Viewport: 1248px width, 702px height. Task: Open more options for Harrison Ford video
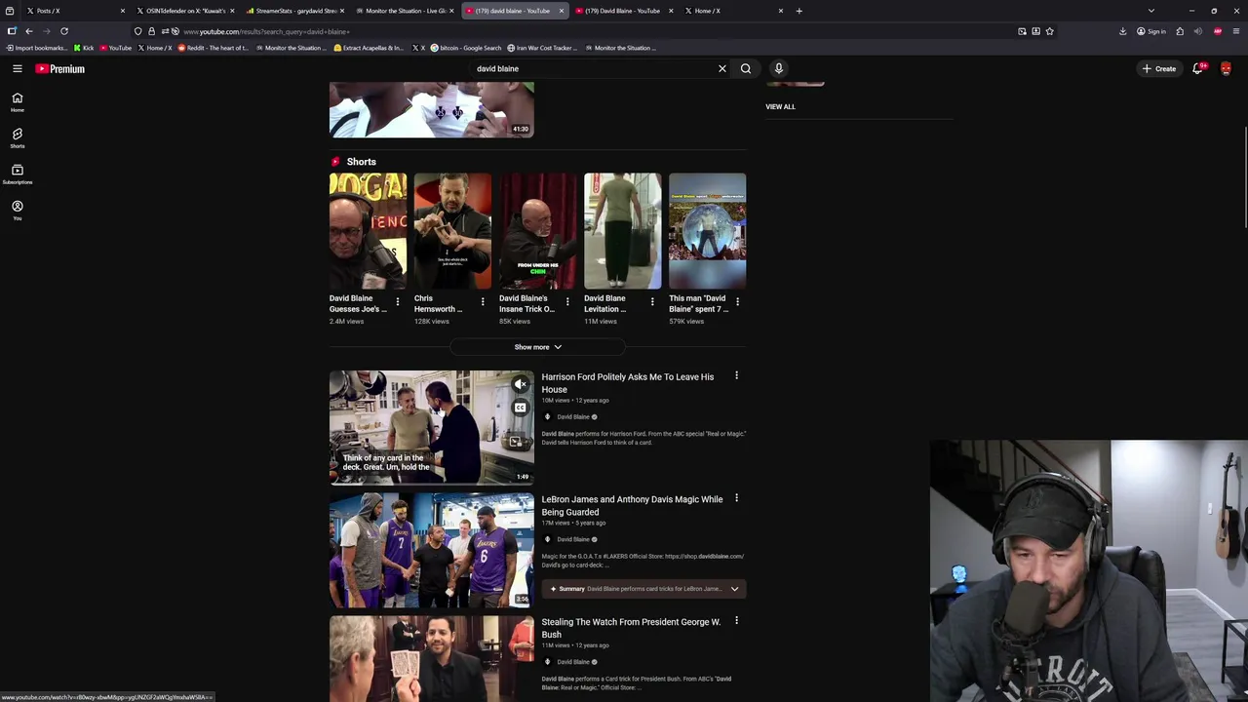coord(736,376)
